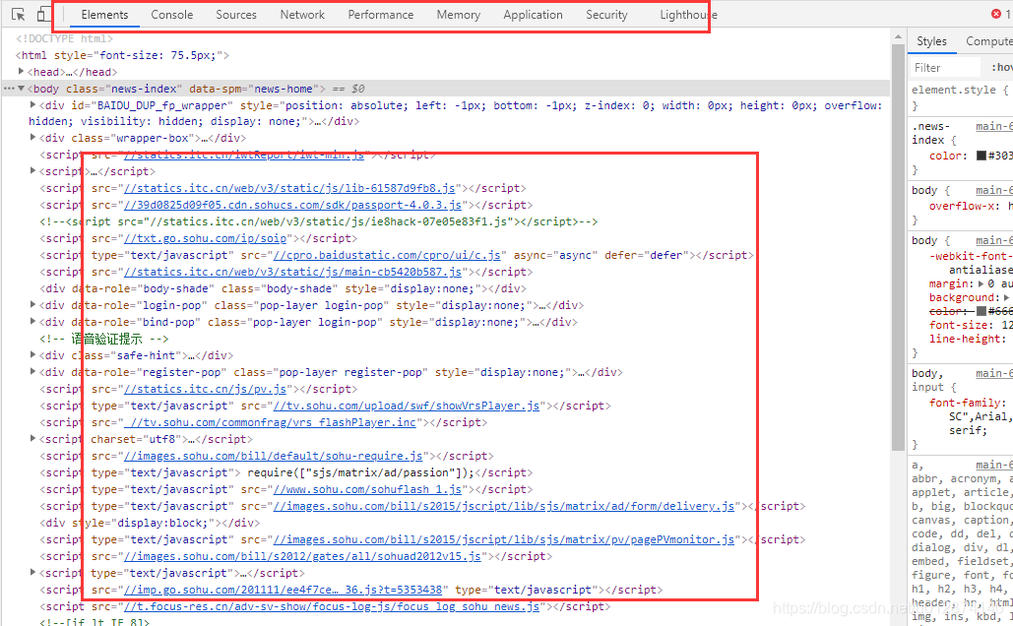Select the ie8hack commented script line
The width and height of the screenshot is (1013, 626).
tap(319, 221)
